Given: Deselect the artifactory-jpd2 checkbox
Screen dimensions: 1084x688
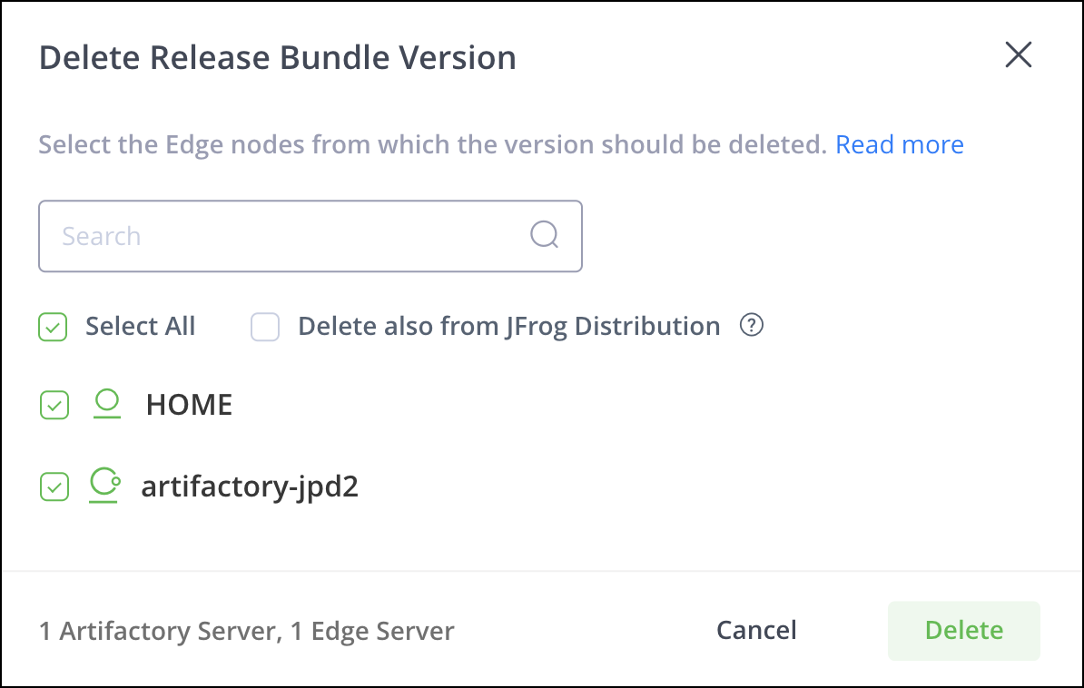Looking at the screenshot, I should [54, 487].
